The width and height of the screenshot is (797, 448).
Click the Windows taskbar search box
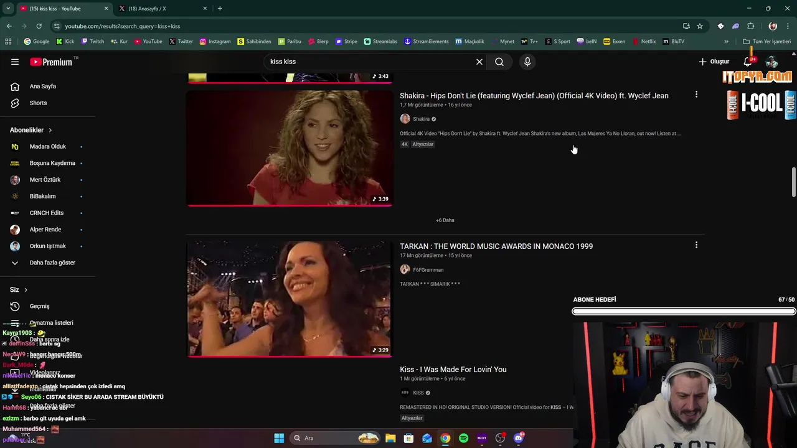coord(336,438)
